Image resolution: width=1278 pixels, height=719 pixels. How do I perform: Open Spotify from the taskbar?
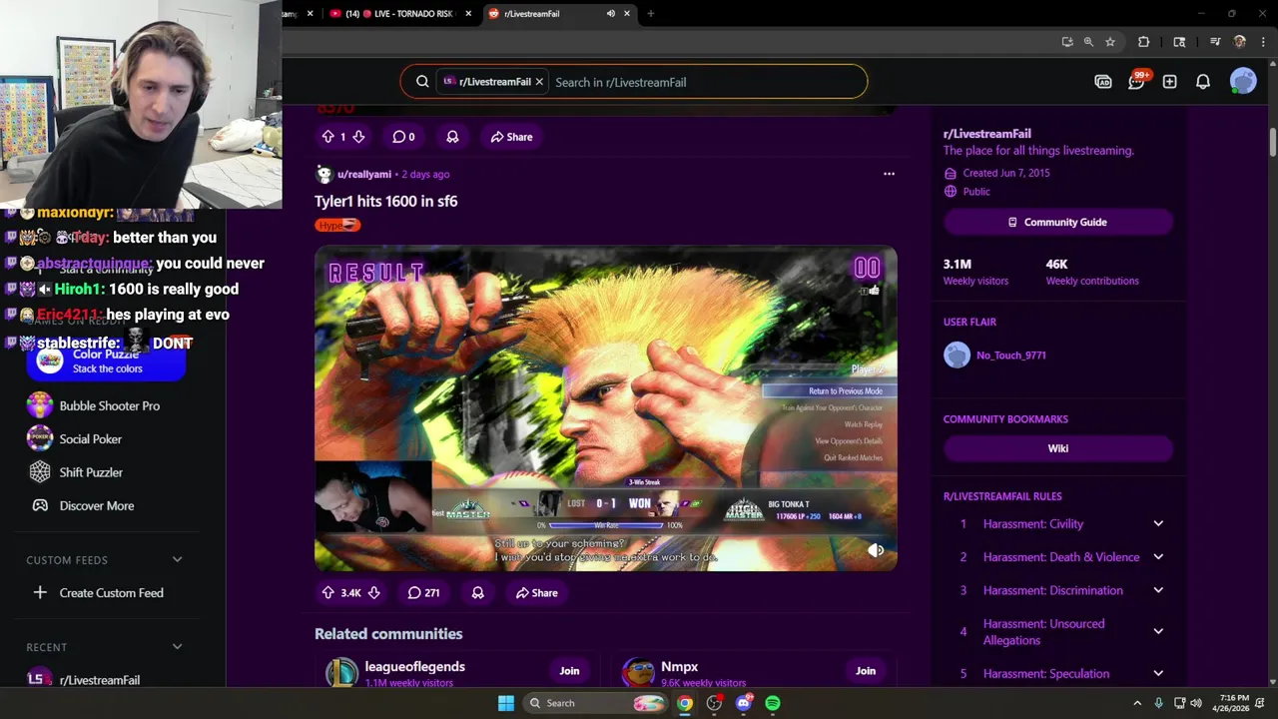[x=773, y=703]
